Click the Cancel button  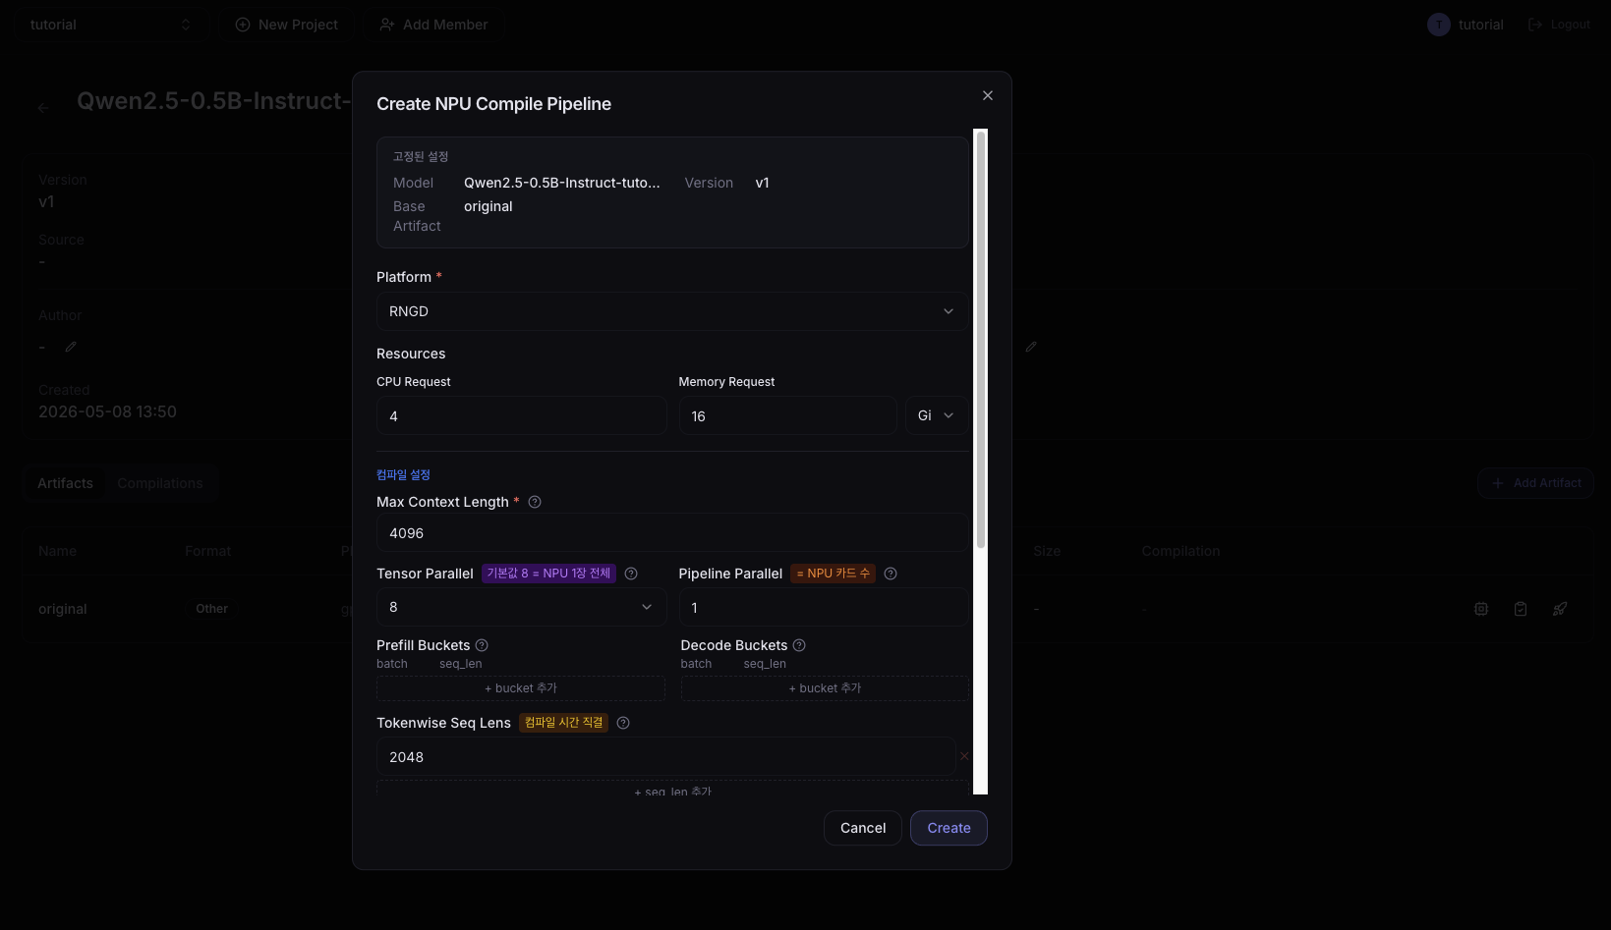[x=863, y=828]
